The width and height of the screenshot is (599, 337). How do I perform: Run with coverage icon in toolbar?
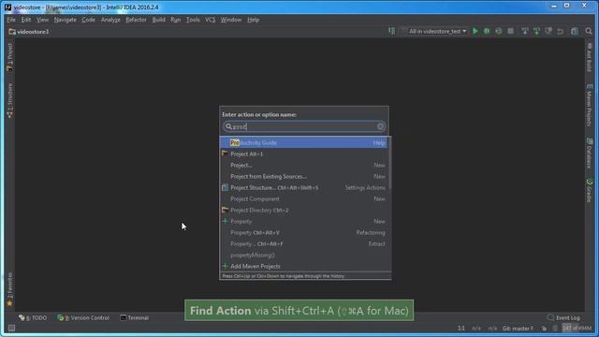[x=499, y=31]
